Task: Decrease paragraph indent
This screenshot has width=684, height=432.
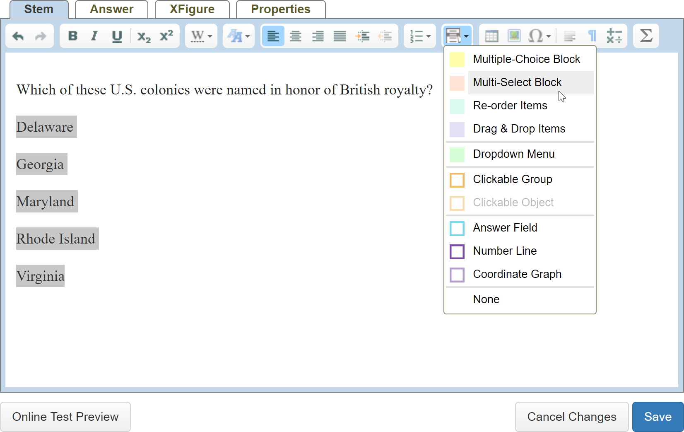Action: (385, 36)
